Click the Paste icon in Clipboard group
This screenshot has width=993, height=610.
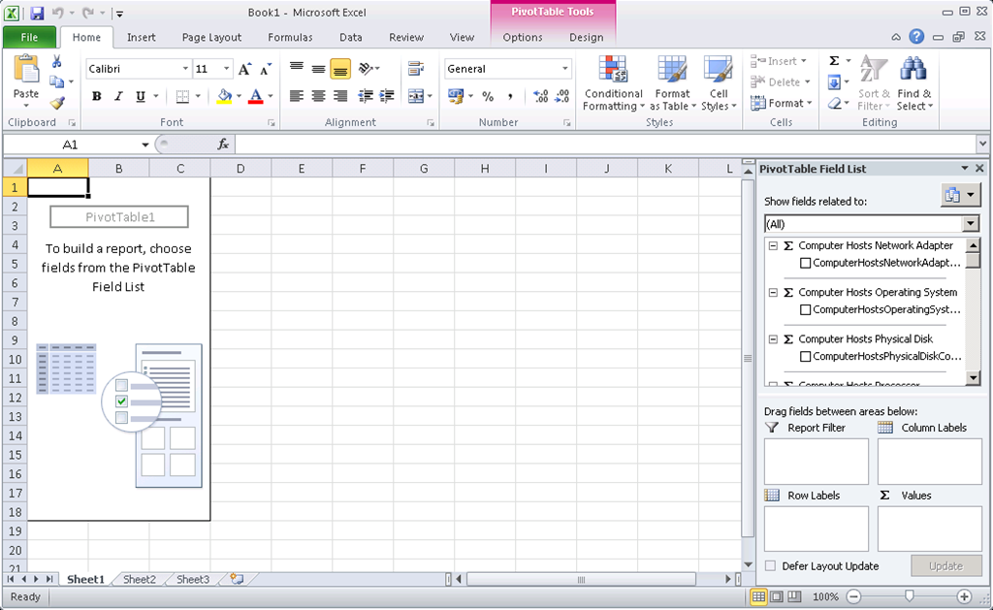(x=26, y=73)
